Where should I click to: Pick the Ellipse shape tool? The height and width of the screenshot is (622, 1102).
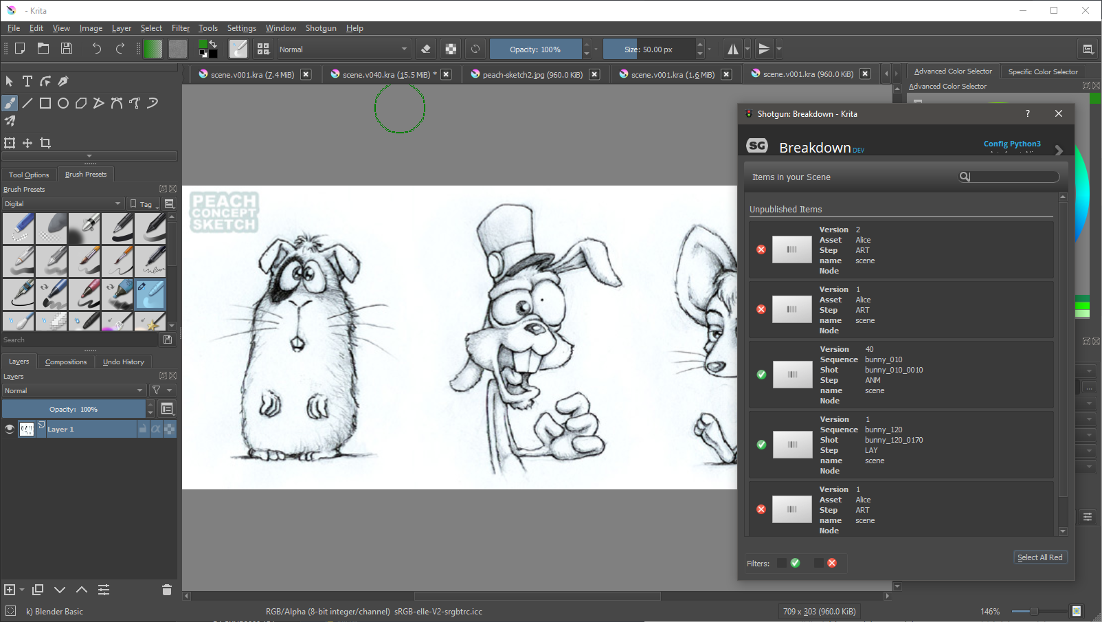(63, 103)
